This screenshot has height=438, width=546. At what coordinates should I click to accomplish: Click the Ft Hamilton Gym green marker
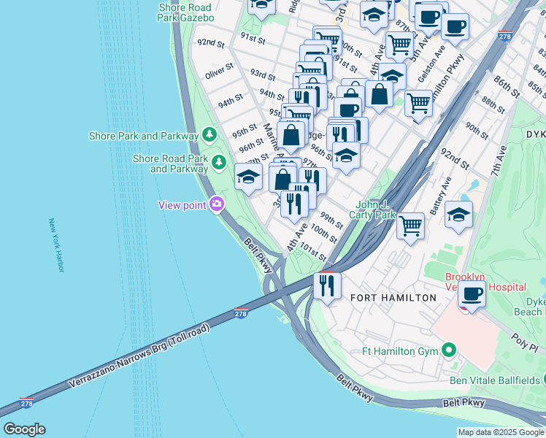449,350
